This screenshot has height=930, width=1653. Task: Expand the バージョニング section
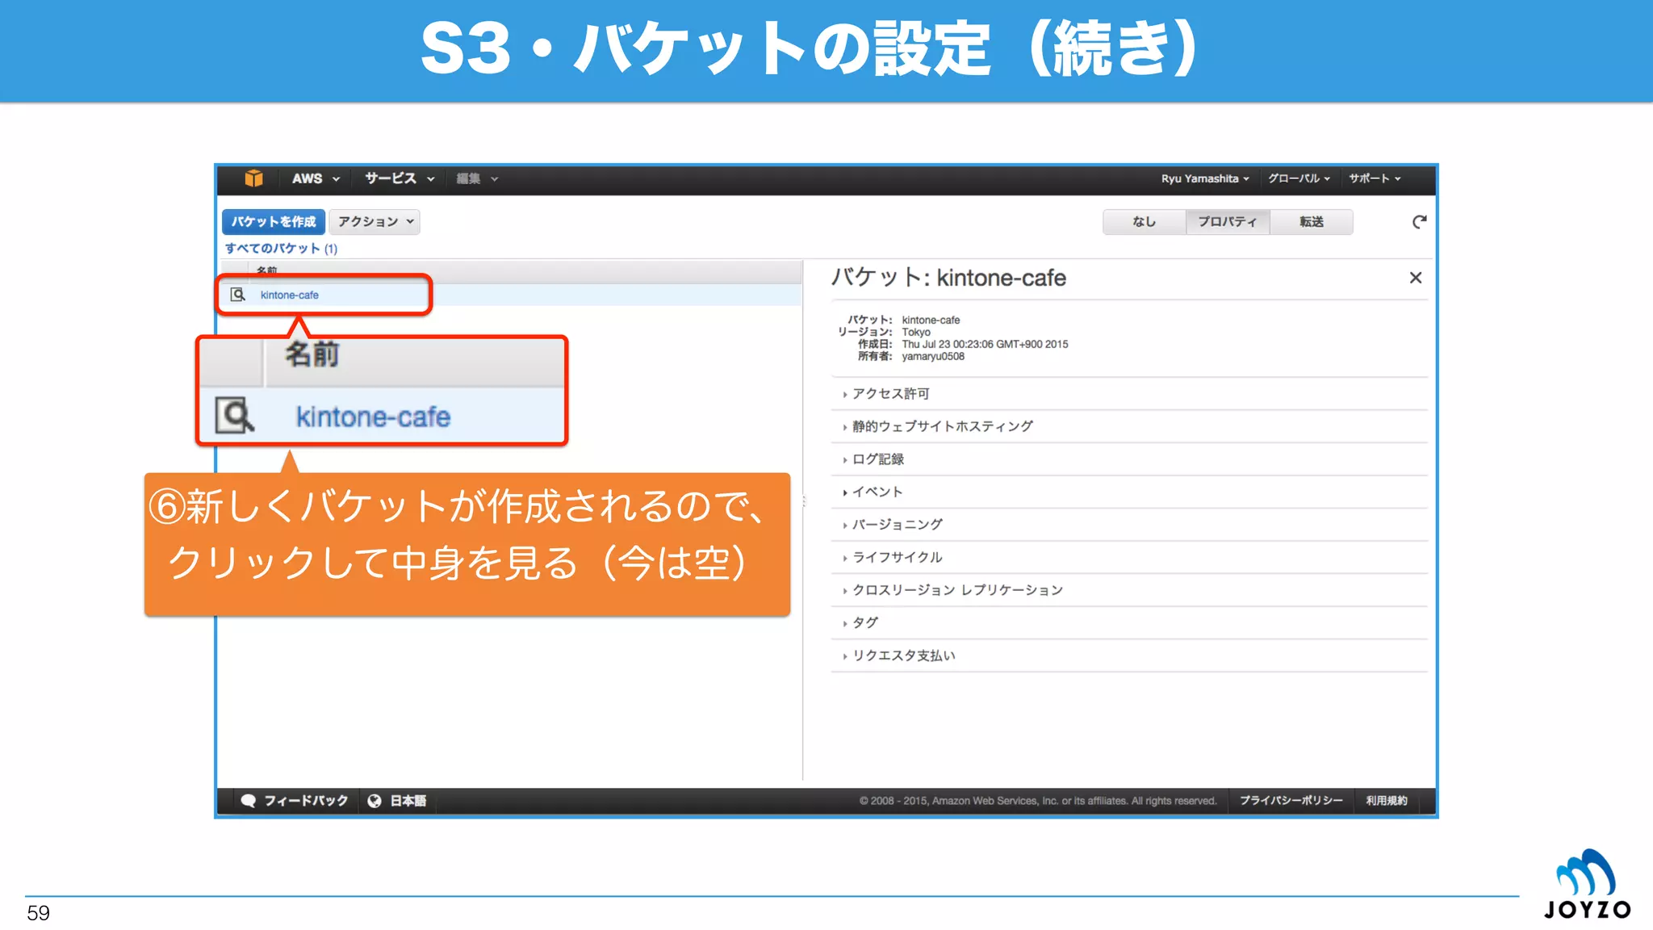(897, 525)
